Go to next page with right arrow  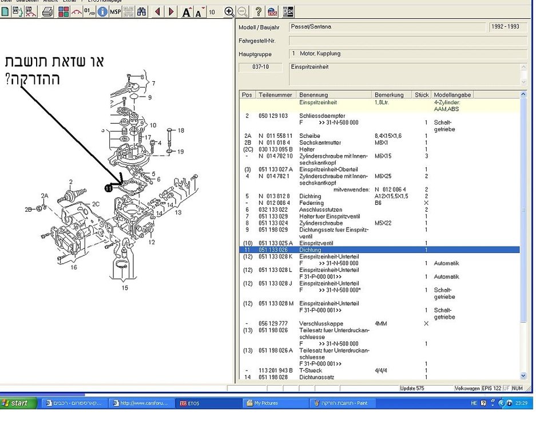(x=171, y=12)
